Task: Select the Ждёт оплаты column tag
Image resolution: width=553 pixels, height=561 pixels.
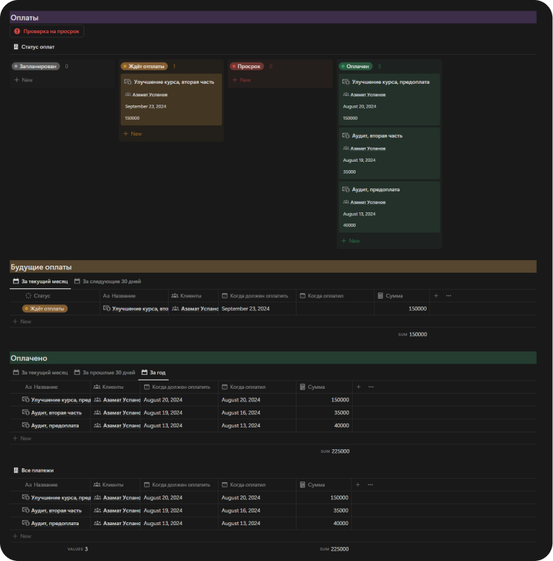Action: 144,66
